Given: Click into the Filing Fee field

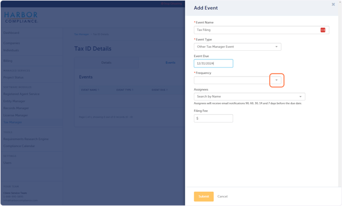Looking at the screenshot, I should 213,118.
